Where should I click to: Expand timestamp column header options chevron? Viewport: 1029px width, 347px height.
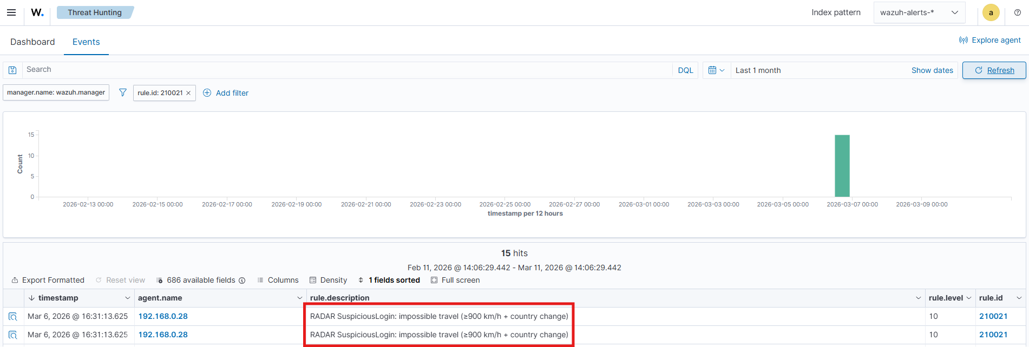[128, 298]
